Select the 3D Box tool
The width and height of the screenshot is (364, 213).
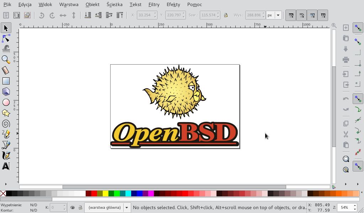coord(6,92)
